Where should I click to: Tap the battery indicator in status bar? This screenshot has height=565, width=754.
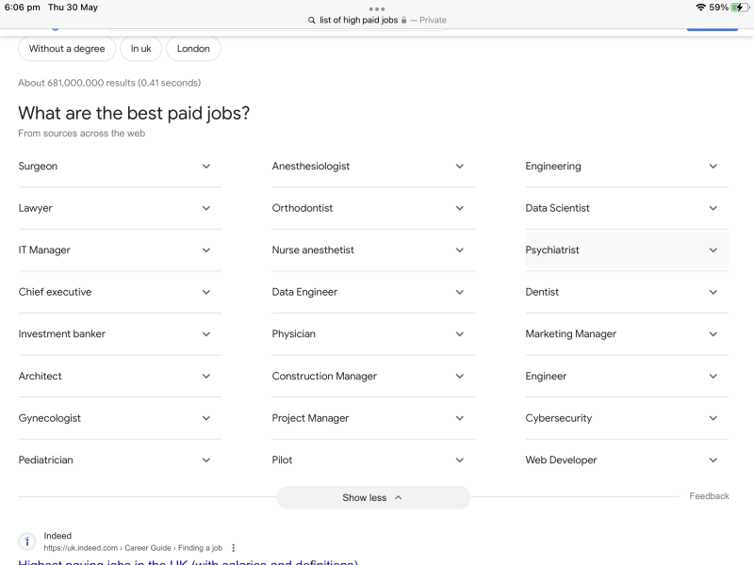[738, 8]
